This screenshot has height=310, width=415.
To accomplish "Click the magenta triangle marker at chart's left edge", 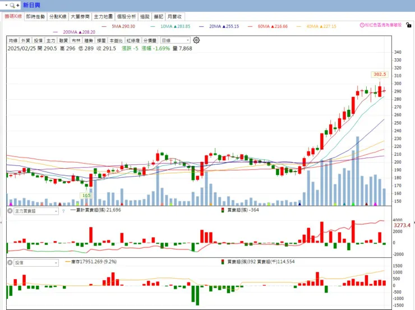I will click(x=11, y=204).
